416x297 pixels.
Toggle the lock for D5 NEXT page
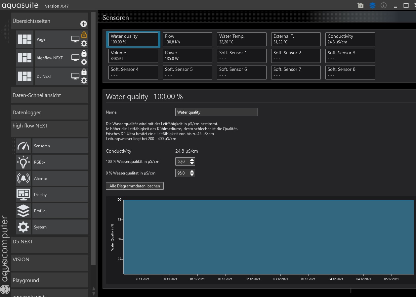tap(84, 72)
